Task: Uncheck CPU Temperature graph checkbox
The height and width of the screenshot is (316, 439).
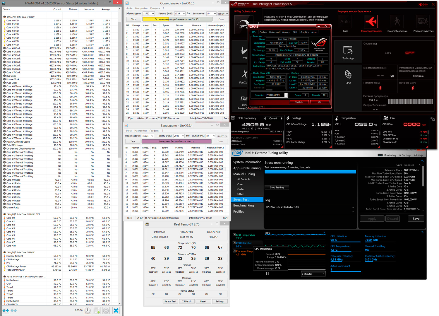Action: click(234, 235)
